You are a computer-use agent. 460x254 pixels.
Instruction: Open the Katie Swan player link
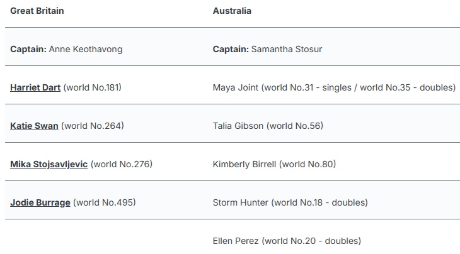coord(34,126)
